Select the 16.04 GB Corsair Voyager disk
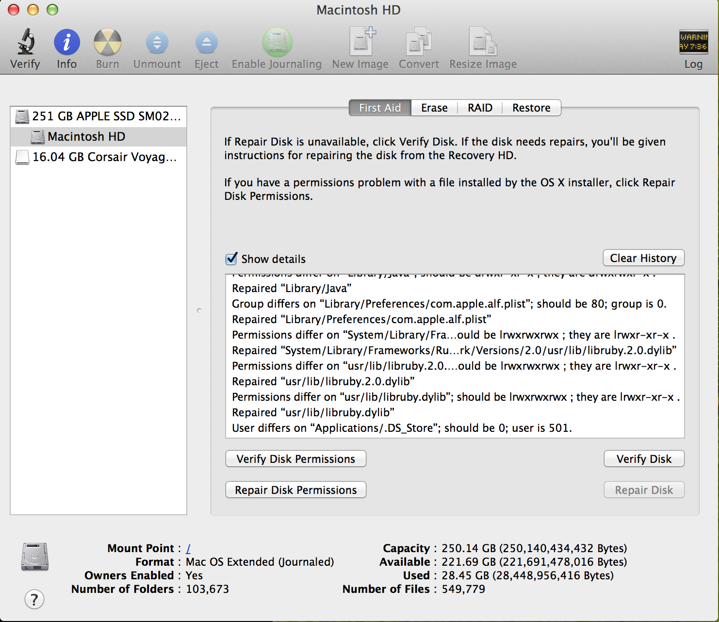The width and height of the screenshot is (719, 622). (98, 157)
